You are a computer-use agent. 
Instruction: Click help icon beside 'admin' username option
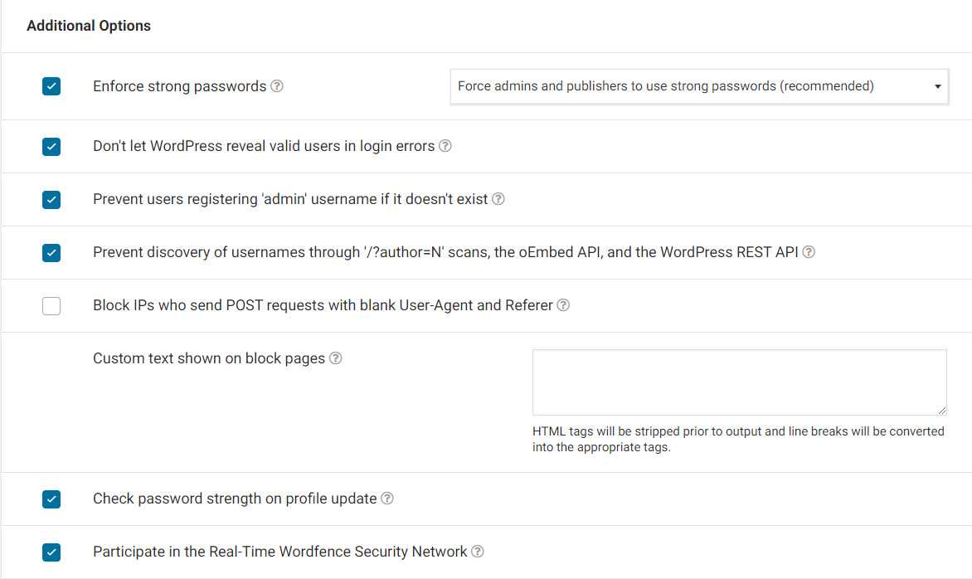tap(498, 199)
